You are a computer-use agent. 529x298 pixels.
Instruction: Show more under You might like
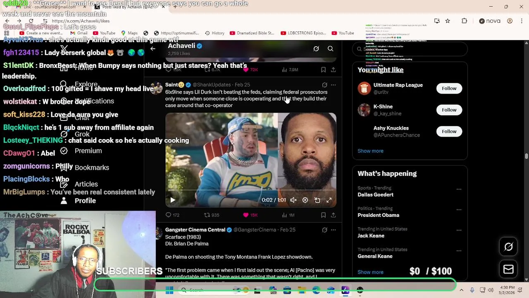(370, 151)
